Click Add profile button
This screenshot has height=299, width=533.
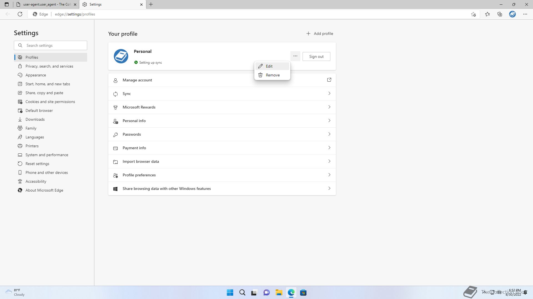coord(320,33)
